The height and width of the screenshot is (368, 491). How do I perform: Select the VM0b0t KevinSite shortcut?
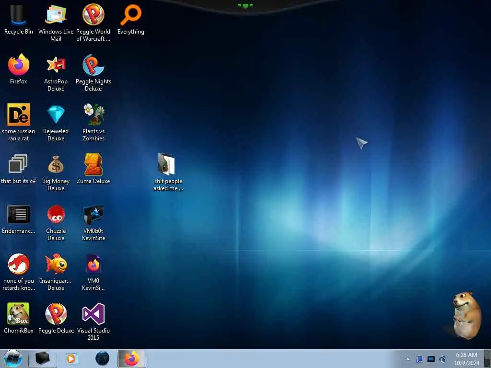tap(94, 222)
